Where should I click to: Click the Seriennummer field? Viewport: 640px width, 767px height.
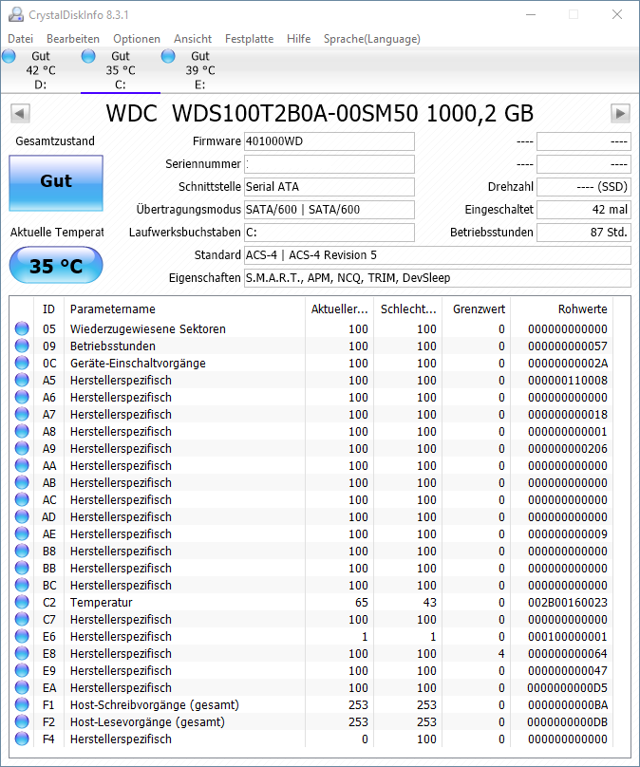point(329,164)
